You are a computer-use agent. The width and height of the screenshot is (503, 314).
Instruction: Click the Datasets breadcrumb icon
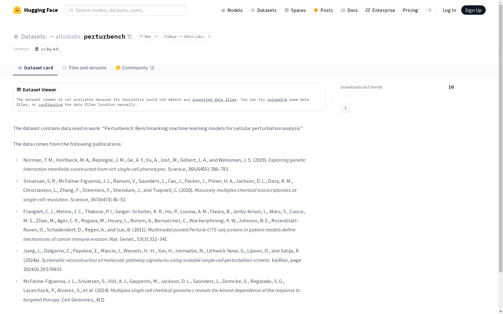[x=16, y=36]
